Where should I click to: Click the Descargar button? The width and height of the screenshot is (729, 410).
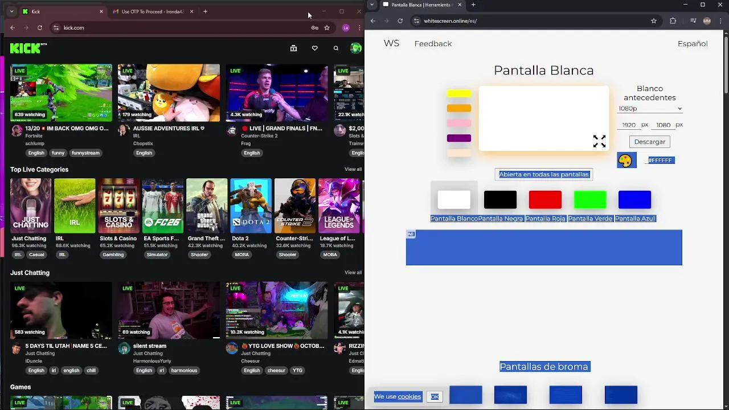[650, 142]
